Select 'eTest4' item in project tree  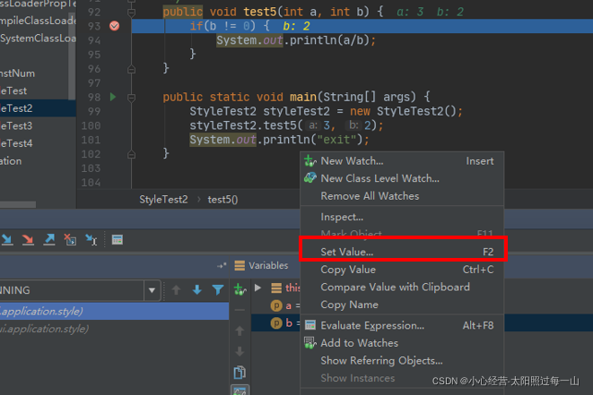pos(38,143)
